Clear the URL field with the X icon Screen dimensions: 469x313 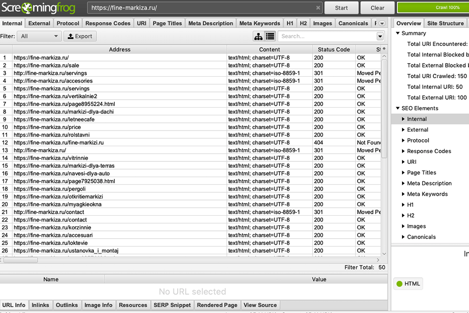318,8
